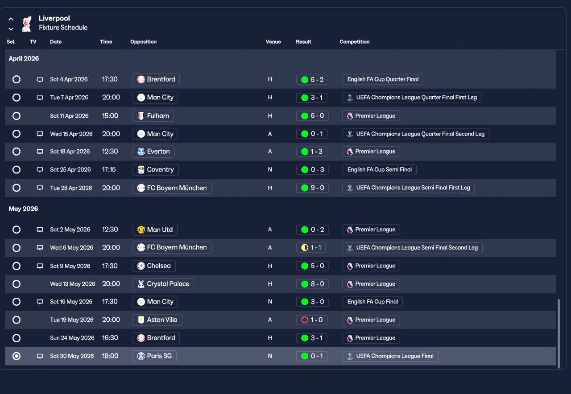Click Crystal Palace club badge icon
Screen dimensions: 571x394
141,284
